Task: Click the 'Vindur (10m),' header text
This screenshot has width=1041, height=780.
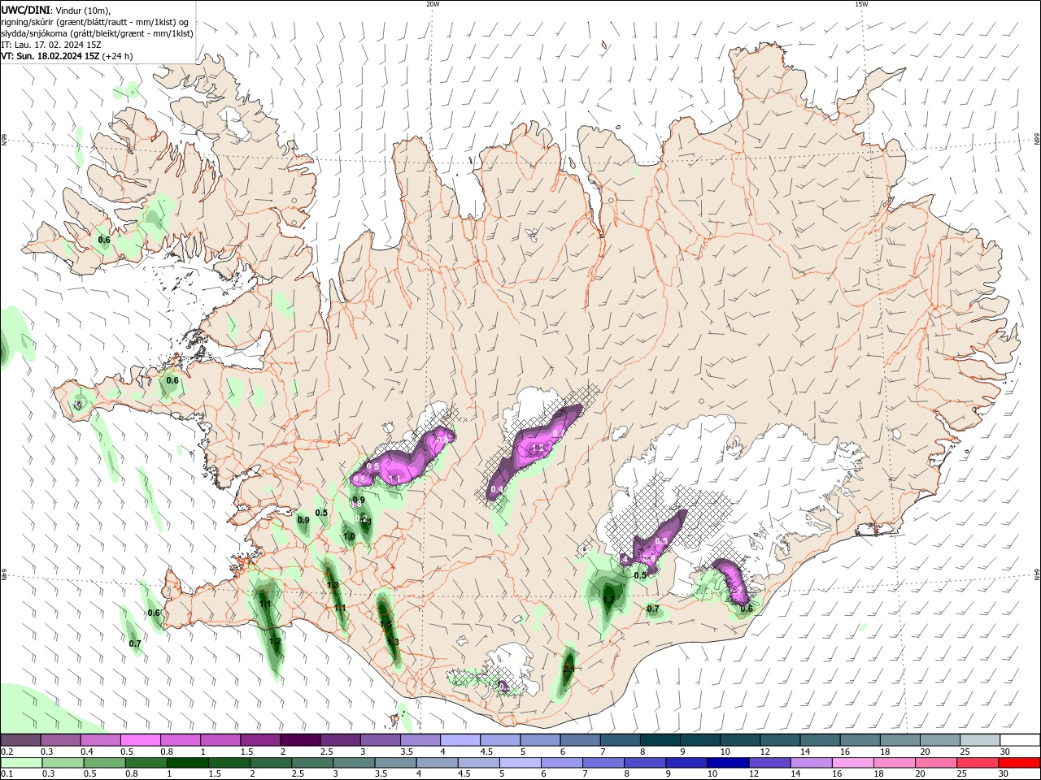Action: point(82,10)
